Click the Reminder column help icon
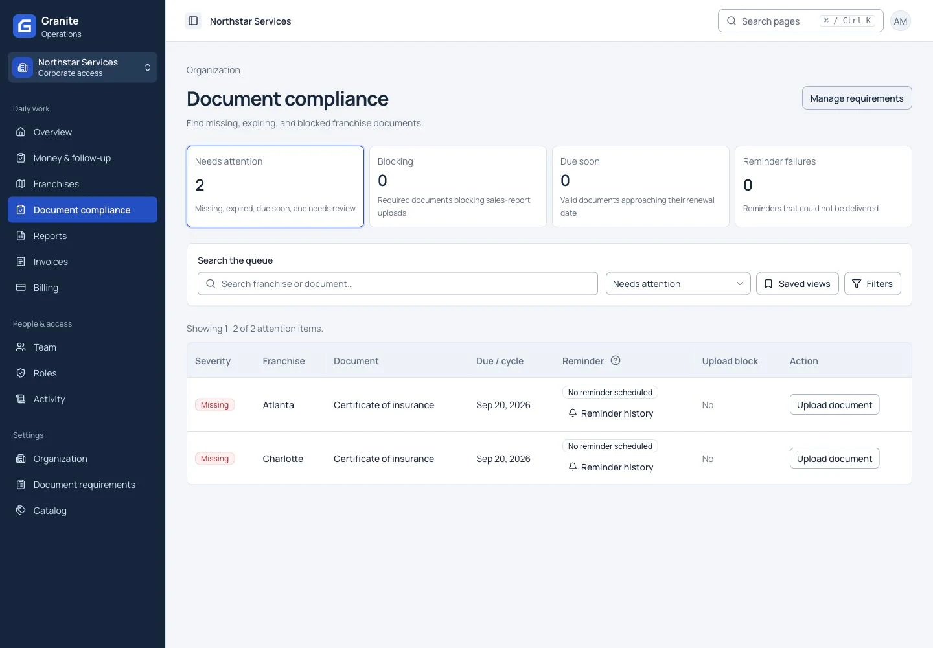933x648 pixels. coord(616,361)
